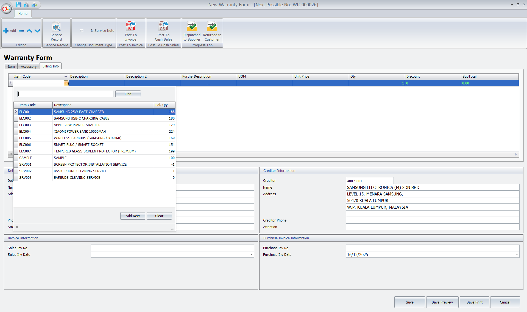
Task: Click the blue minus remove-row icon
Action: [x=21, y=31]
